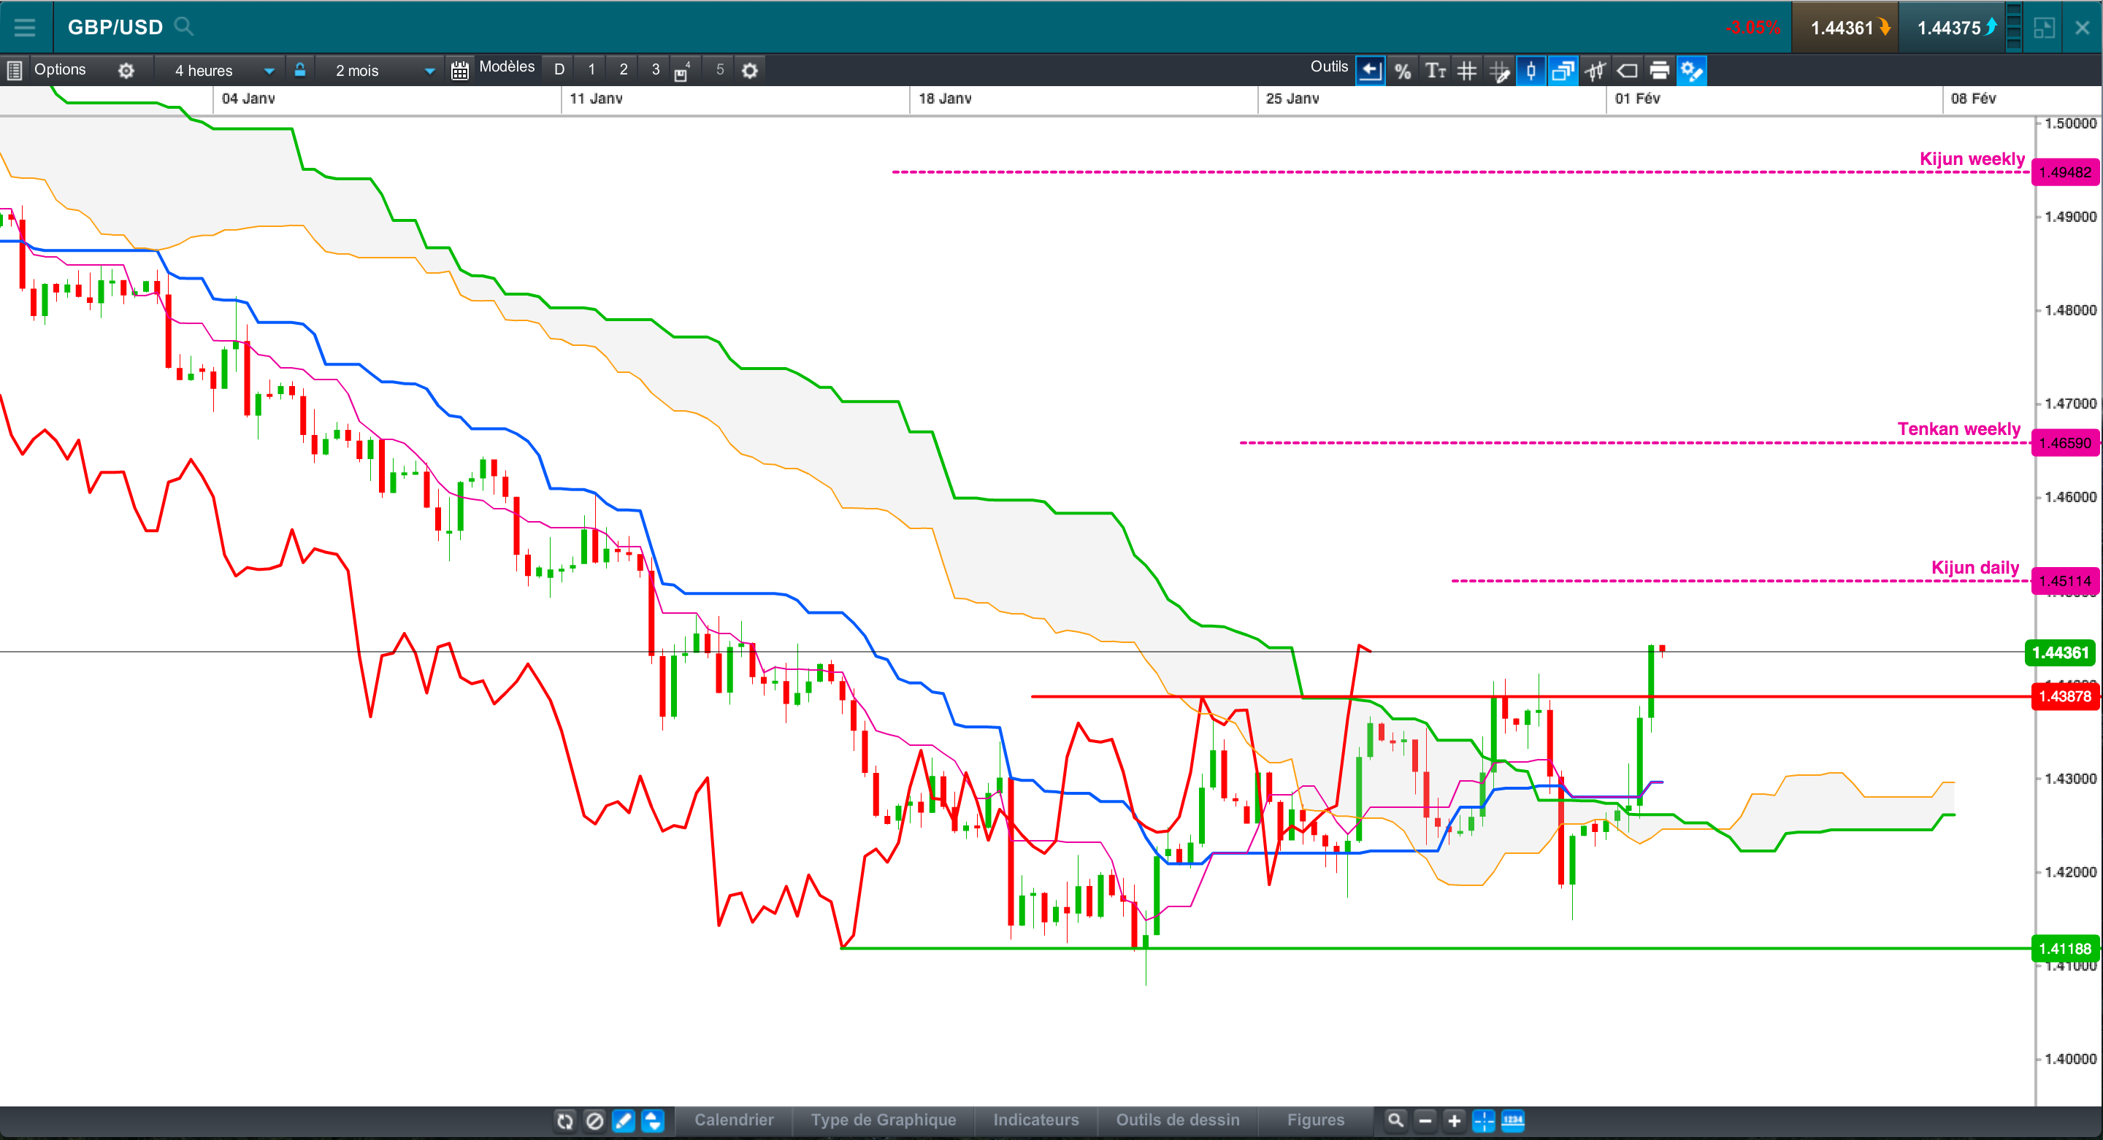2103x1140 pixels.
Task: Select green support line label 1.41188
Action: 2064,948
